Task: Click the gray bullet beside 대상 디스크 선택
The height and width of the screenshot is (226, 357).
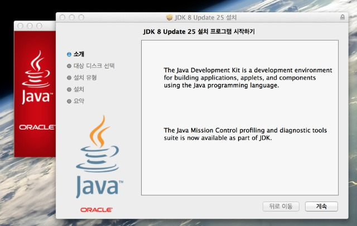Action: [69, 66]
